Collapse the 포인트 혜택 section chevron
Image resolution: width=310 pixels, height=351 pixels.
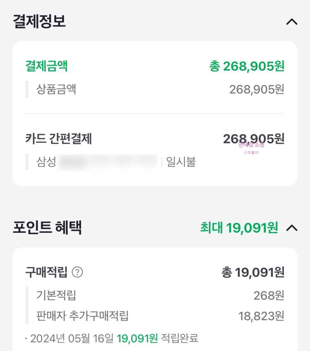292,228
